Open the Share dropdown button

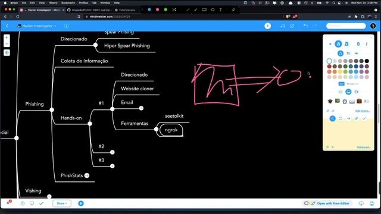[62, 203]
